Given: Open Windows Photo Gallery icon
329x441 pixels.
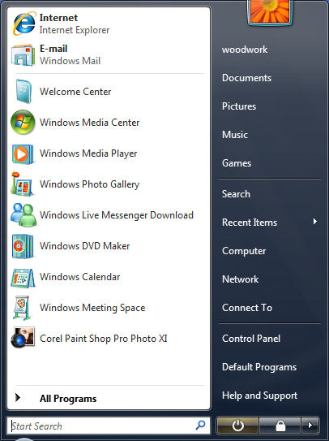Looking at the screenshot, I should (x=22, y=184).
